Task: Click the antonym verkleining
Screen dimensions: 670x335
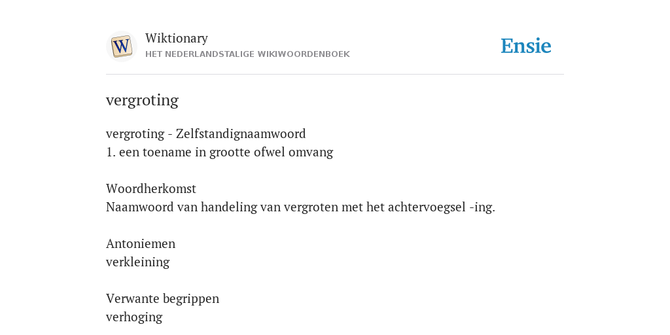Action: coord(137,262)
